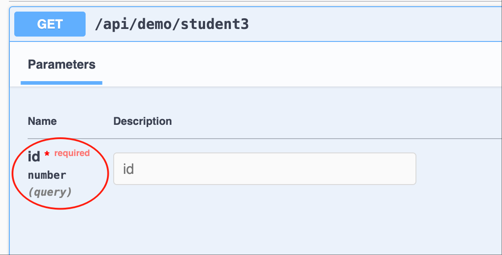This screenshot has width=502, height=255.
Task: Click the blue underline beneath Parameters
Action: 62,83
